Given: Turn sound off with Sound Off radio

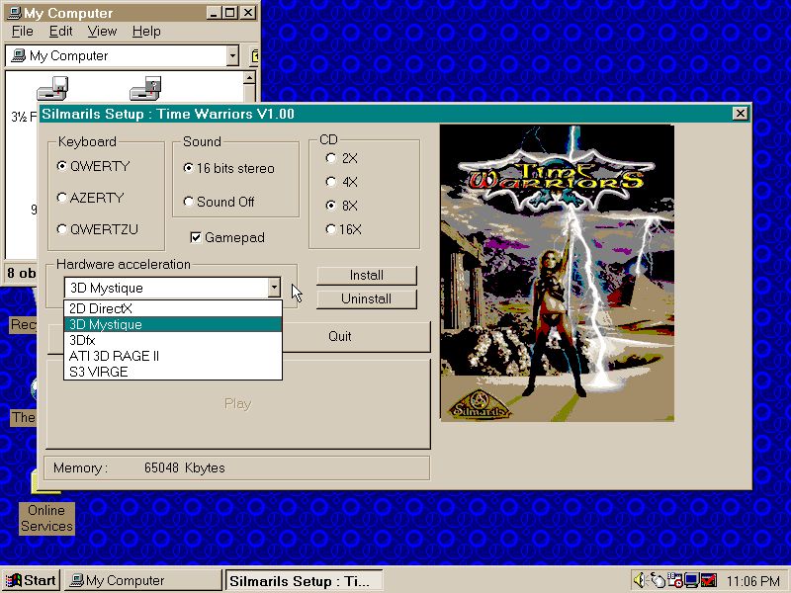Looking at the screenshot, I should point(189,202).
